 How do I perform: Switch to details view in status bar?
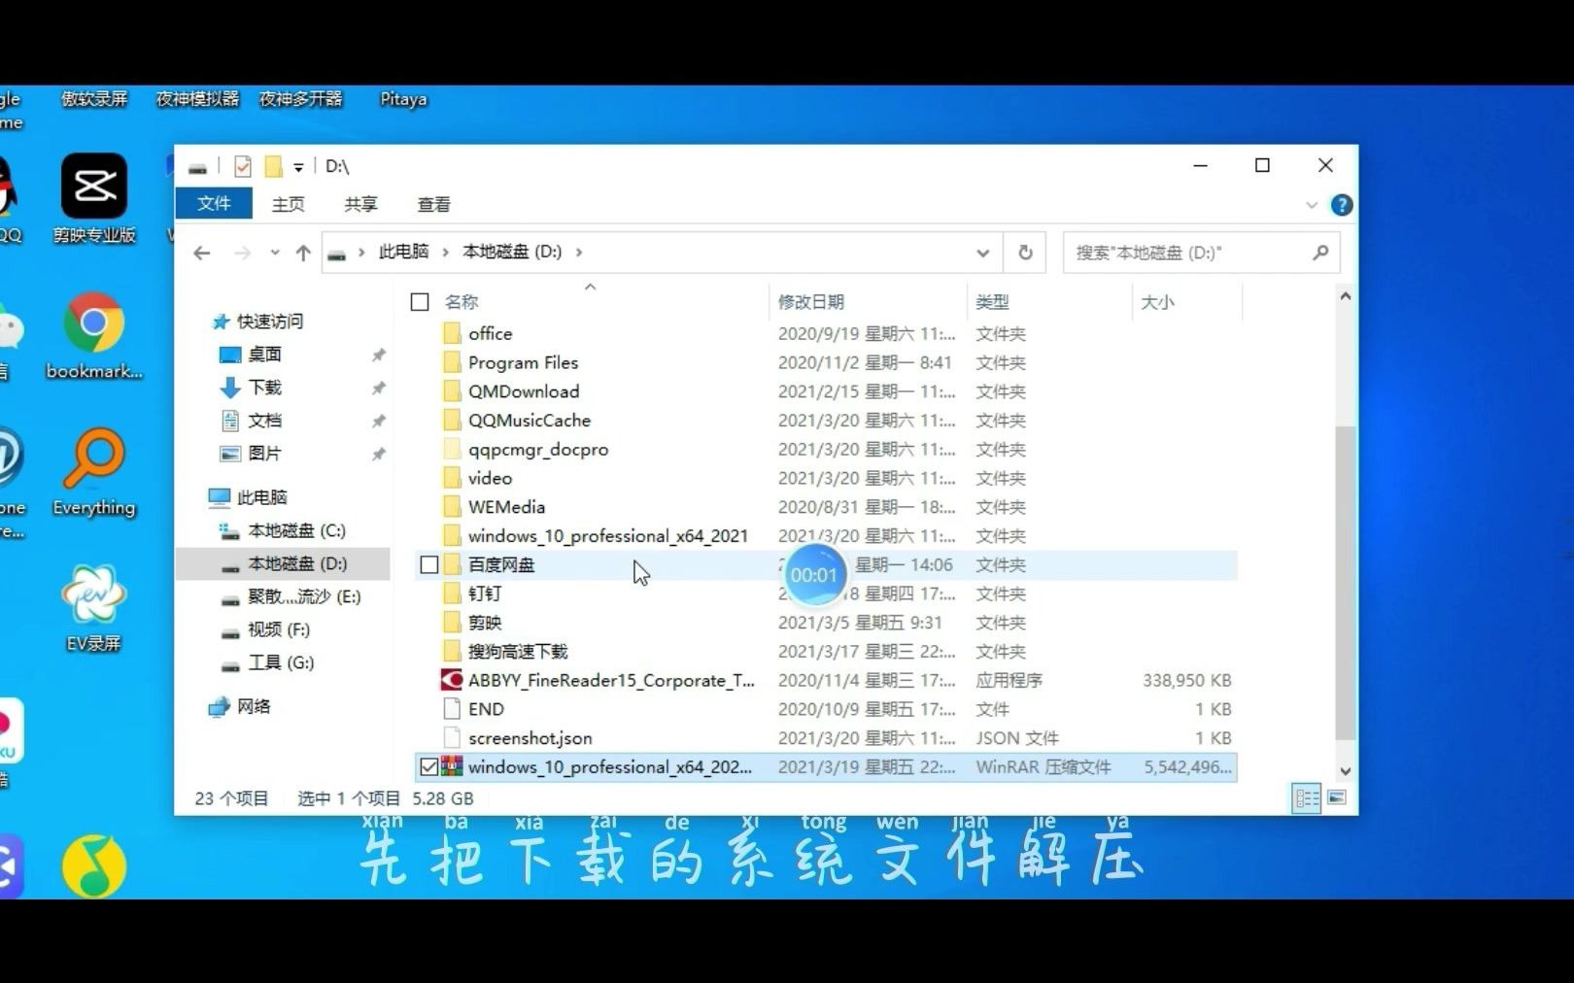tap(1307, 798)
